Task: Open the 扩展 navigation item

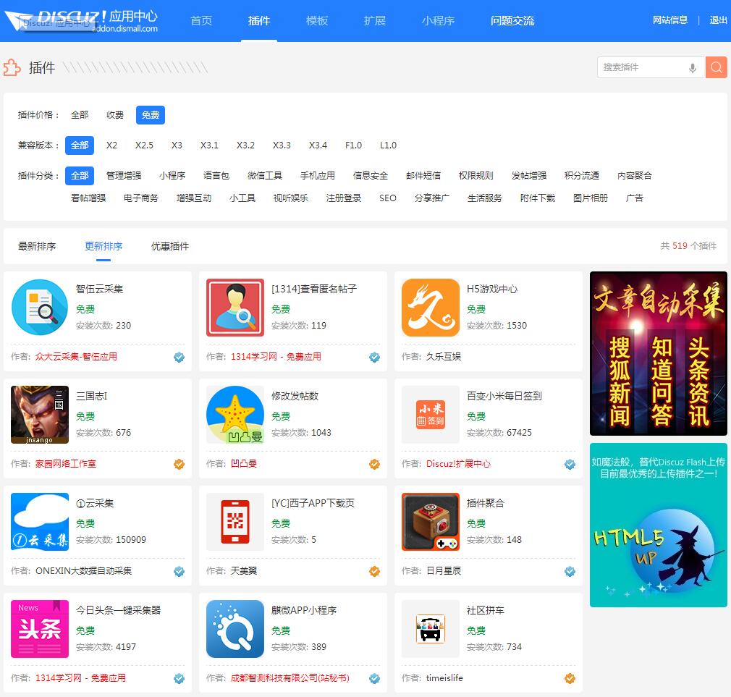Action: (x=375, y=20)
